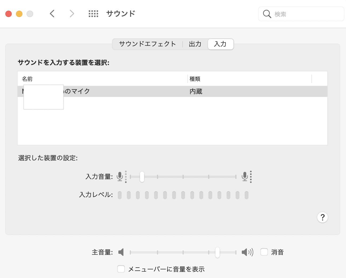Click the 名前 column header
Screen dimensions: 346x278
click(x=27, y=79)
